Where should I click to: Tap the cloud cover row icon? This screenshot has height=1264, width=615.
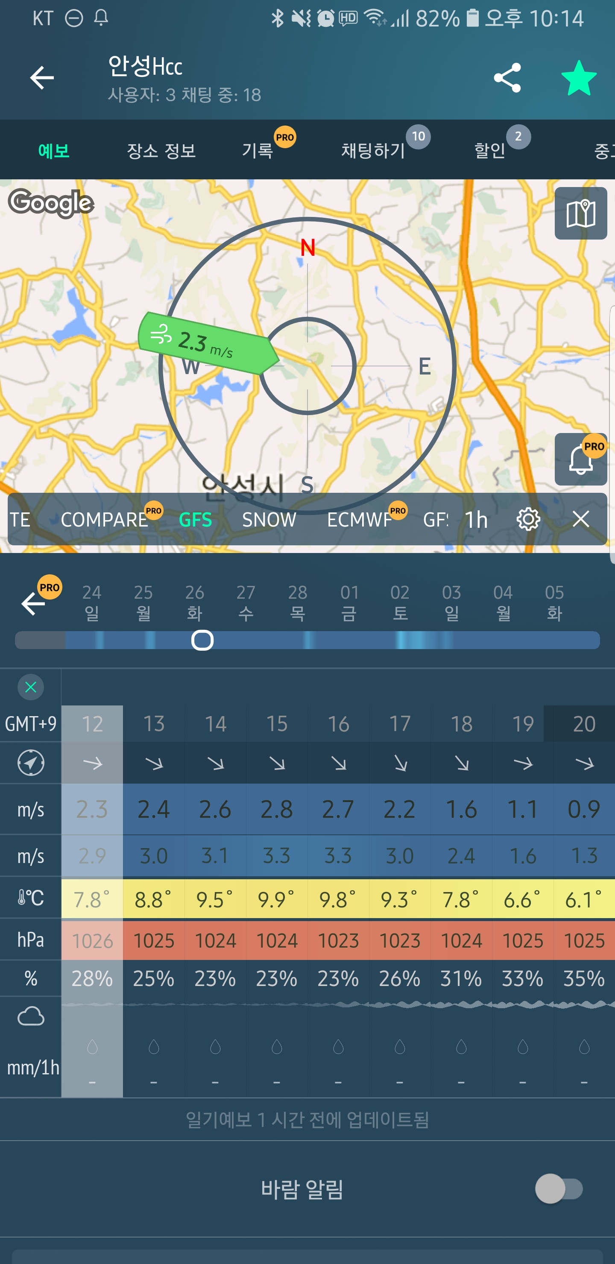30,1017
